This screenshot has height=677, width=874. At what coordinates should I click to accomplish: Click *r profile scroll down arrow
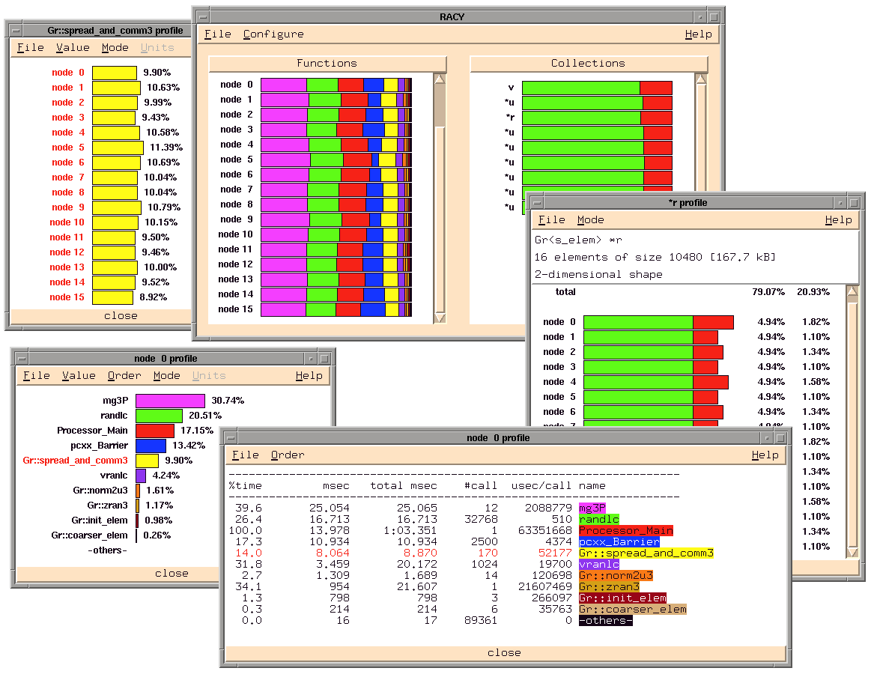(852, 552)
